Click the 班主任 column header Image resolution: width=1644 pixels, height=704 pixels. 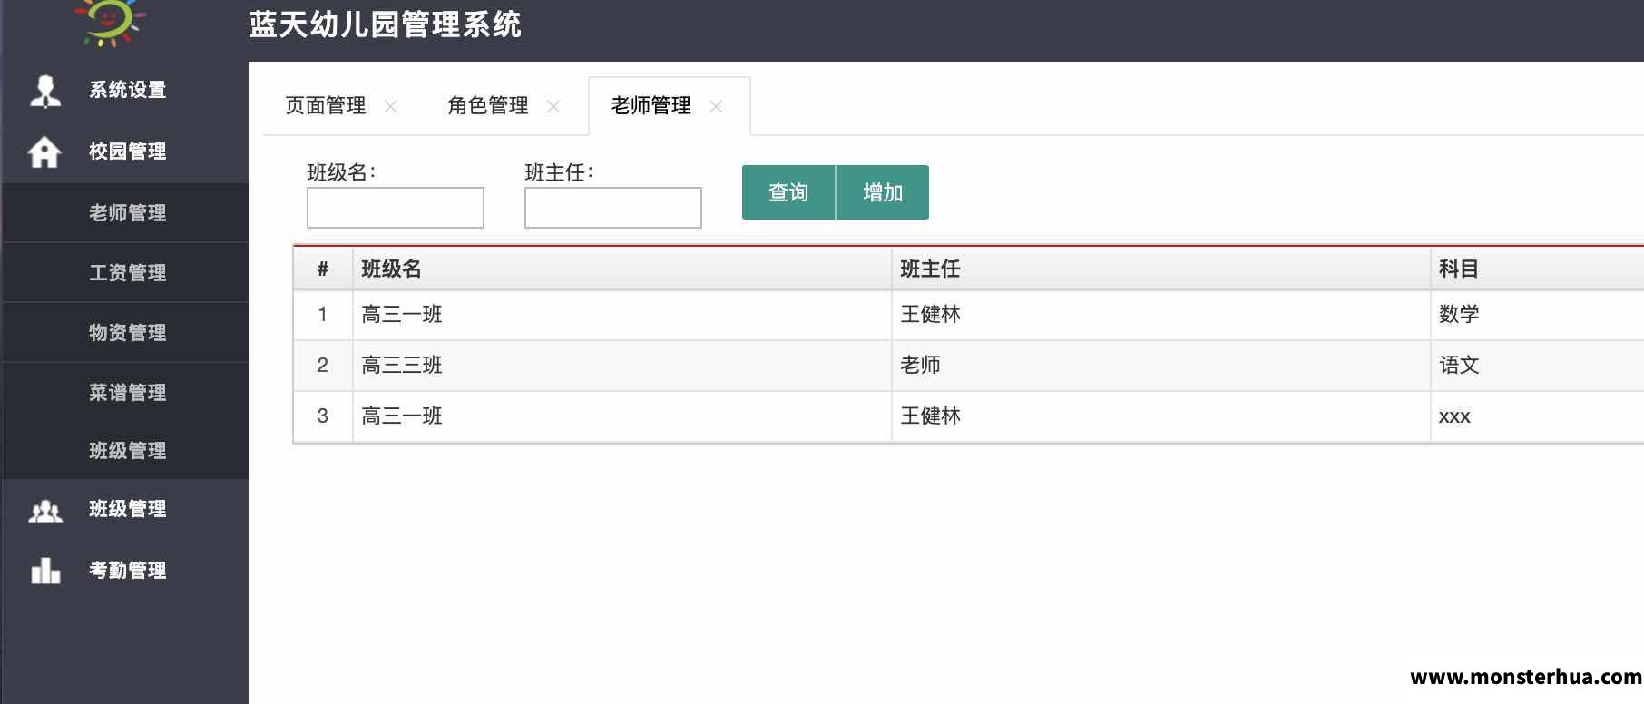point(1161,269)
